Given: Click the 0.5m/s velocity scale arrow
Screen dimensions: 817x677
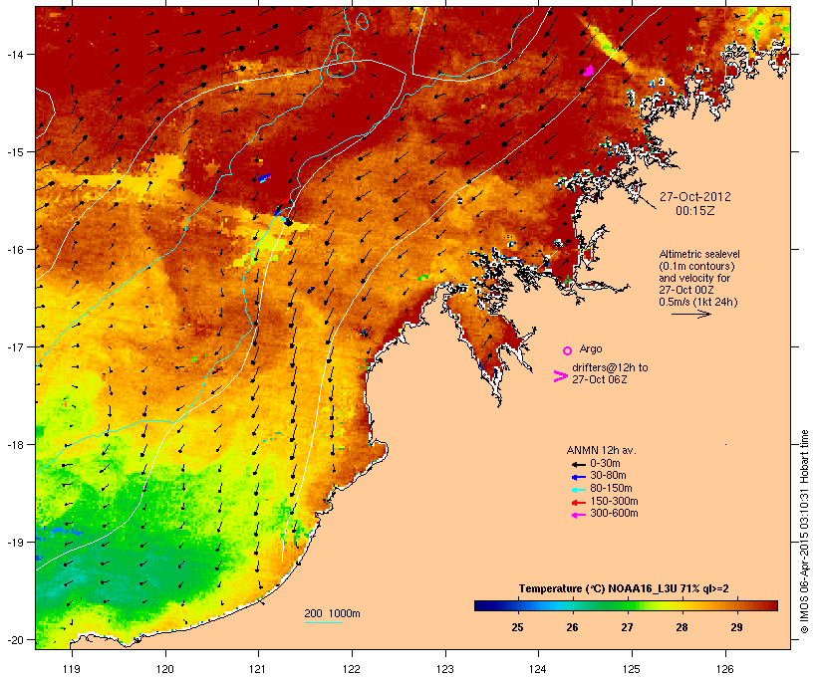Looking at the screenshot, I should (x=690, y=314).
